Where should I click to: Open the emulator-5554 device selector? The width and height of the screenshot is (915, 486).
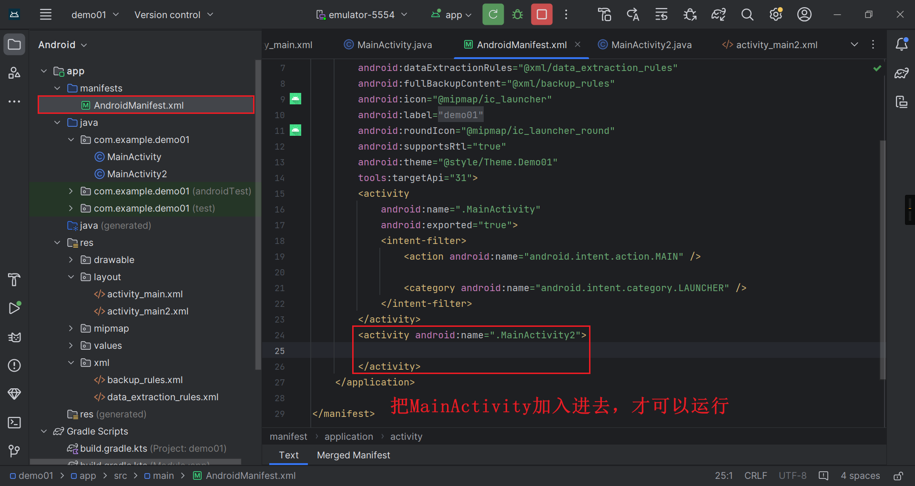tap(362, 15)
